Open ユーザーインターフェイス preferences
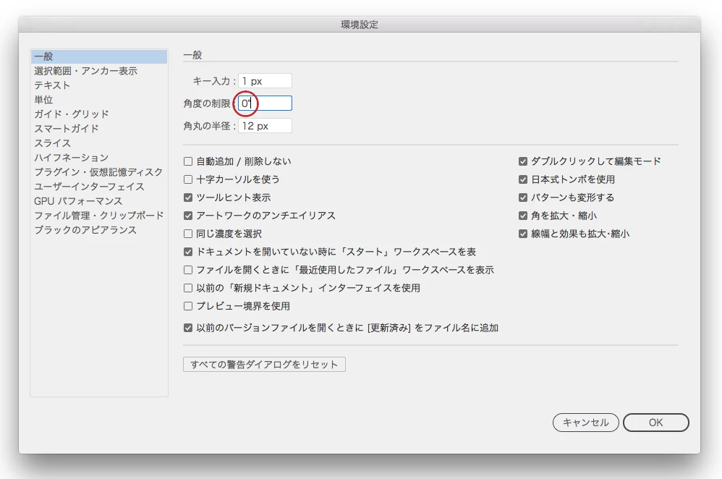722x479 pixels. (x=89, y=187)
